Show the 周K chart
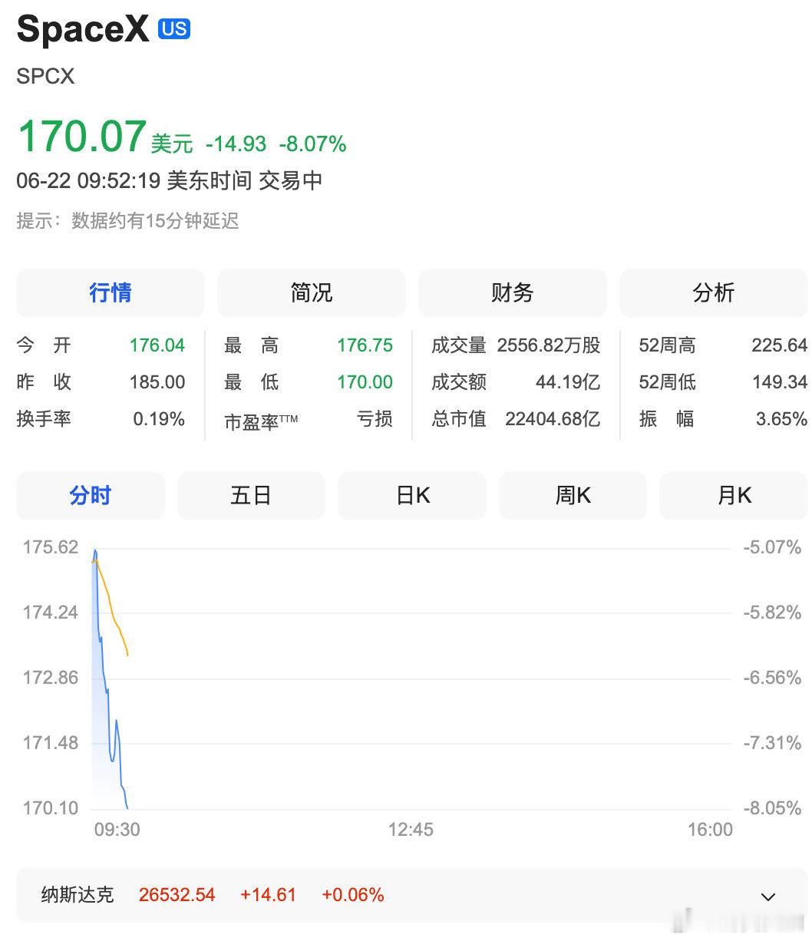This screenshot has width=812, height=941. pos(573,496)
